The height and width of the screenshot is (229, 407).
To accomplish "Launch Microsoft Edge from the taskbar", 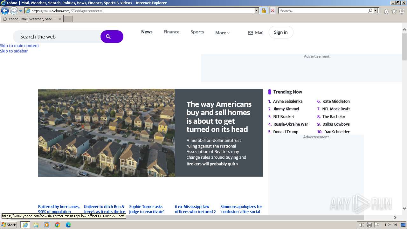I will (x=68, y=225).
